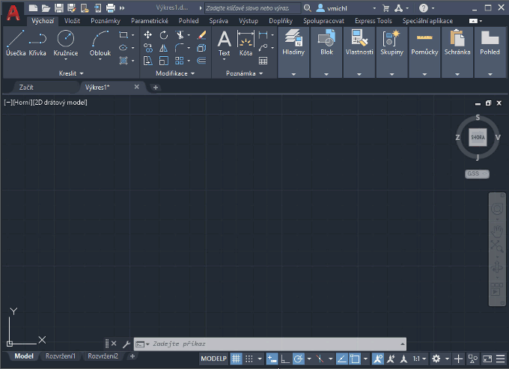Open the Poznámky ribbon tab
This screenshot has height=369, width=509.
[106, 21]
